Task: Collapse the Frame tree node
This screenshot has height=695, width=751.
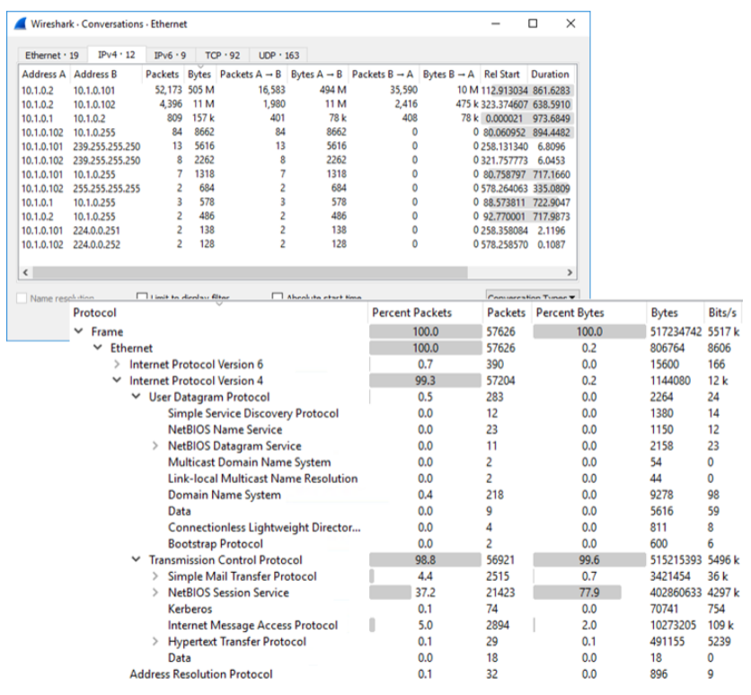Action: point(79,331)
